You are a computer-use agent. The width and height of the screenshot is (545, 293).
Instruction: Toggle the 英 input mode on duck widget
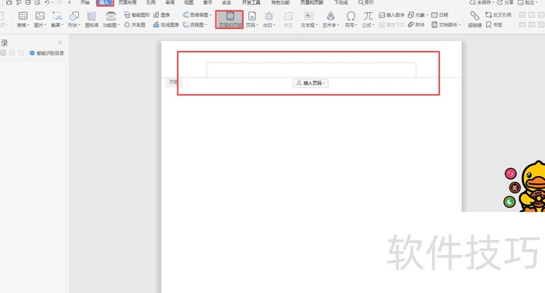coord(515,188)
